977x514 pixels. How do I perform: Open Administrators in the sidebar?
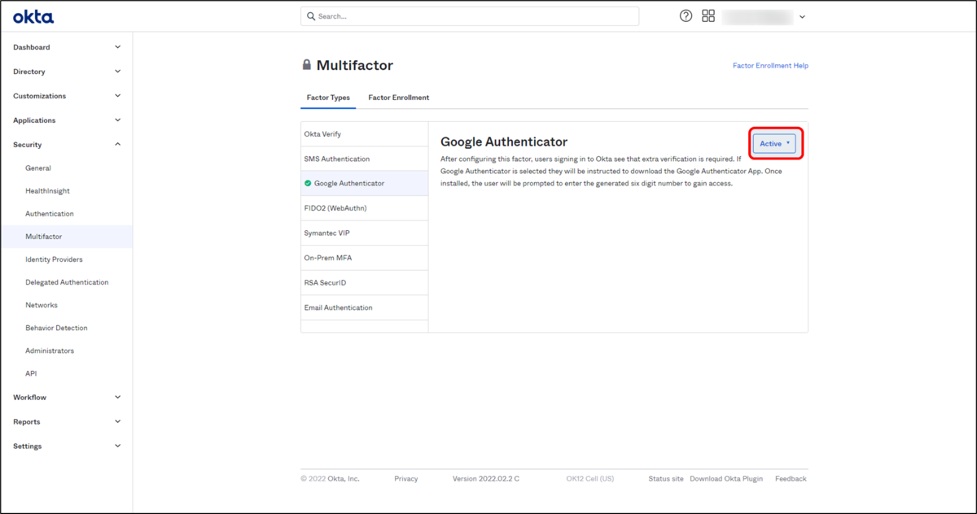coord(50,351)
